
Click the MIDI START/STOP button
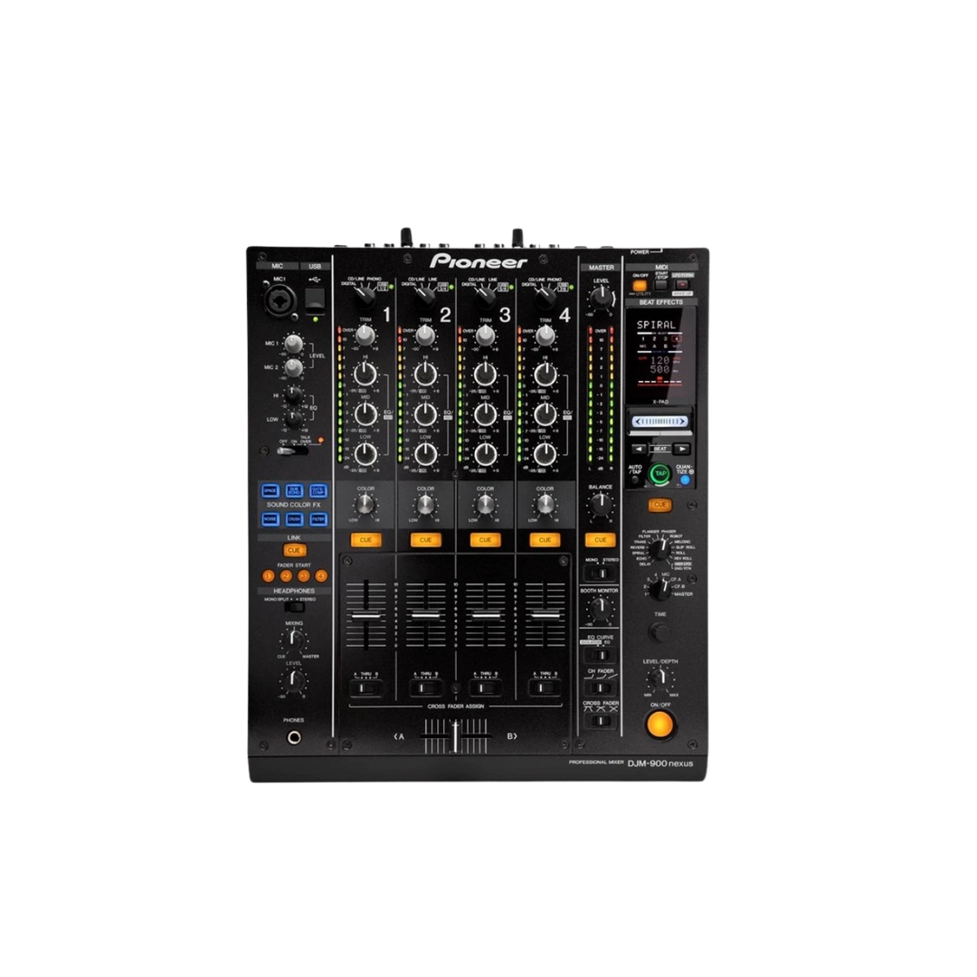[x=661, y=285]
